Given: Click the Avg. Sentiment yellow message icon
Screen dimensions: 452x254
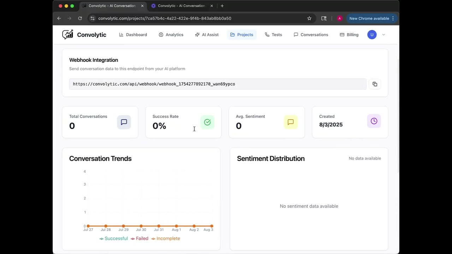Looking at the screenshot, I should 291,122.
